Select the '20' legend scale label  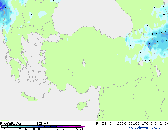[x=45, y=129]
